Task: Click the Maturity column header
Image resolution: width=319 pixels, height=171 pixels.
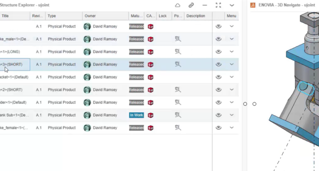Action: point(136,16)
